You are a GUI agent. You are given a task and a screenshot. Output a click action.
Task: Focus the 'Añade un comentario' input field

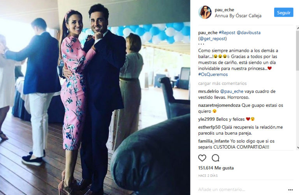click(x=242, y=190)
